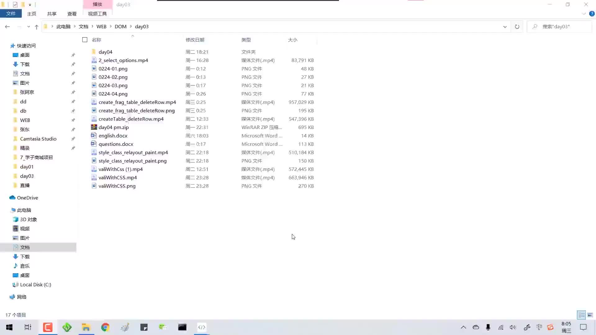
Task: Open Camtasia app on the taskbar
Action: pos(48,327)
